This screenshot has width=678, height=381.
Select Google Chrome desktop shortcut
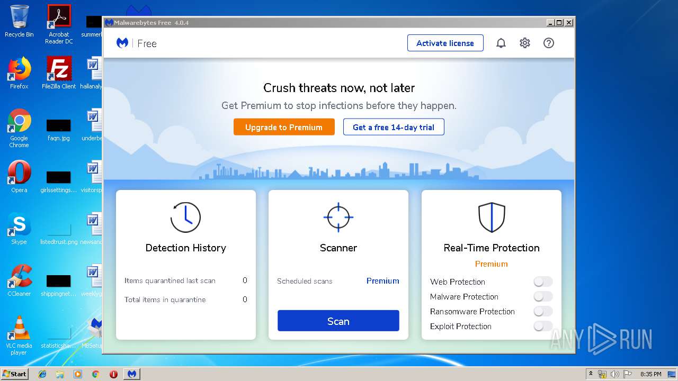pos(19,129)
